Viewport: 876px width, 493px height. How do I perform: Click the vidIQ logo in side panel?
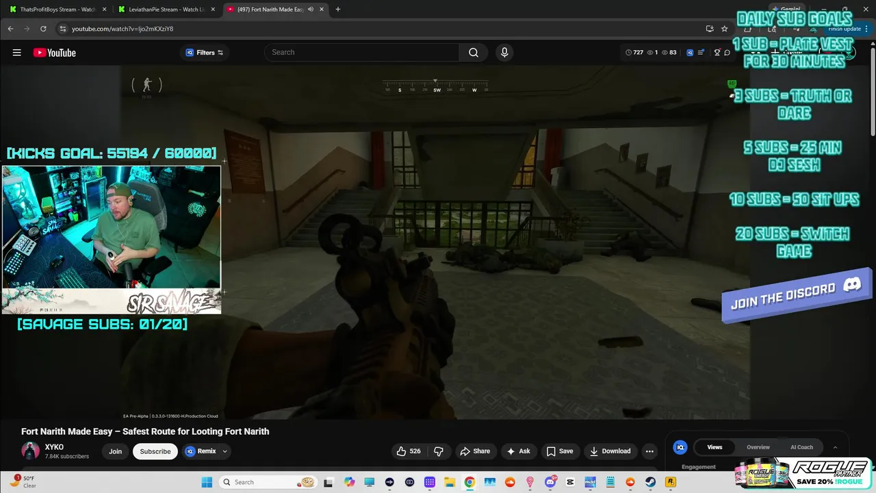click(680, 447)
